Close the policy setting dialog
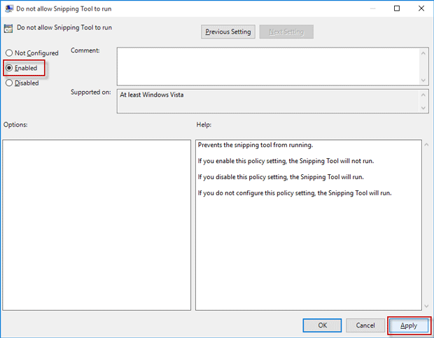Viewport: 434px width, 338px height. [421, 8]
